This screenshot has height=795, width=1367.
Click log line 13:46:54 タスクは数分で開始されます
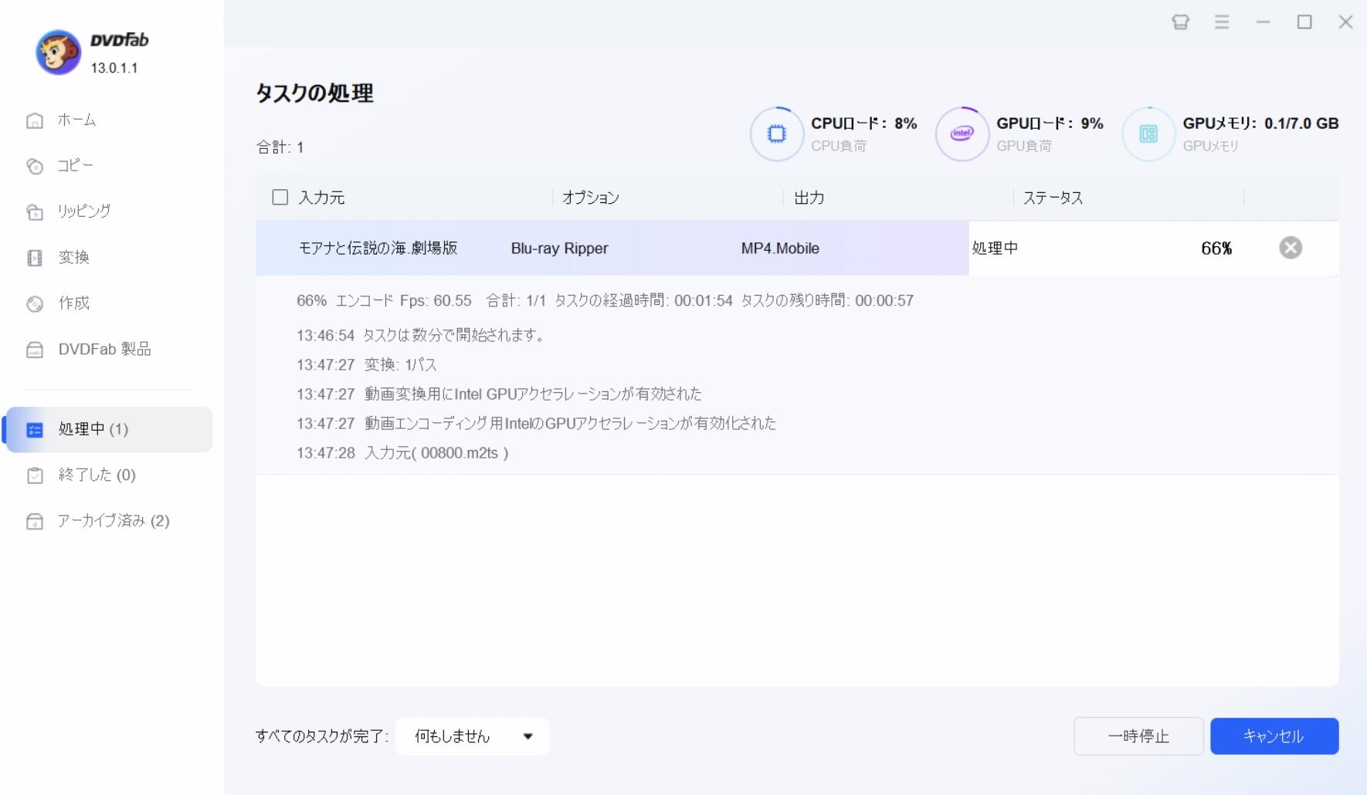(x=421, y=336)
